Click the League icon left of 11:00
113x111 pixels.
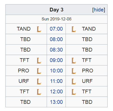(x=39, y=81)
